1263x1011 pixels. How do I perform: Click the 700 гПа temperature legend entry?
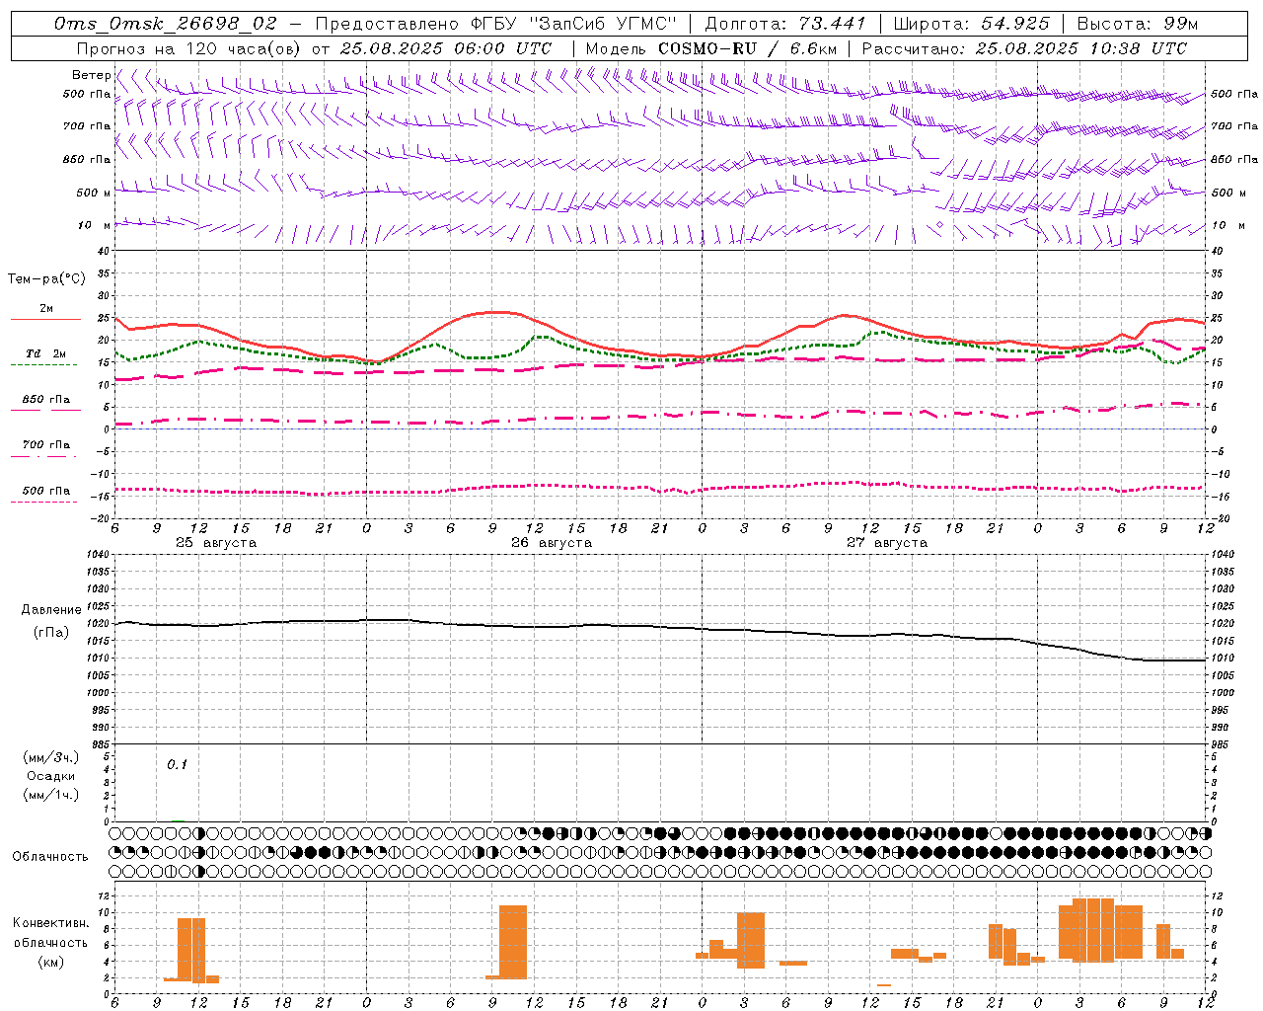tap(46, 445)
